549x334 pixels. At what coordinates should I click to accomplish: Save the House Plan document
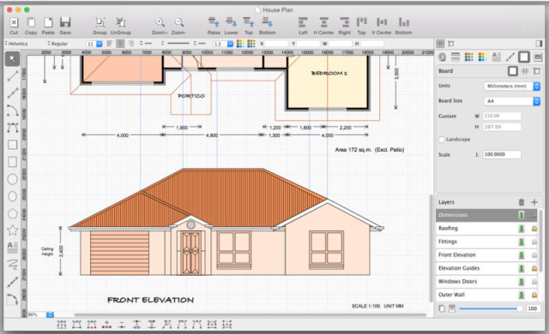pyautogui.click(x=65, y=23)
